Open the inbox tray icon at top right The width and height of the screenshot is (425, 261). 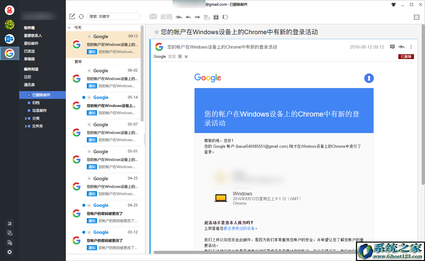pyautogui.click(x=417, y=17)
